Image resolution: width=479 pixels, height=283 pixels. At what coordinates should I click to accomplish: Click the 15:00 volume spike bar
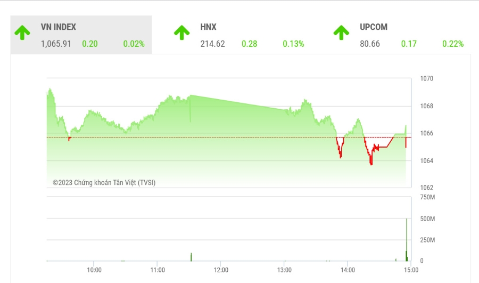[407, 240]
